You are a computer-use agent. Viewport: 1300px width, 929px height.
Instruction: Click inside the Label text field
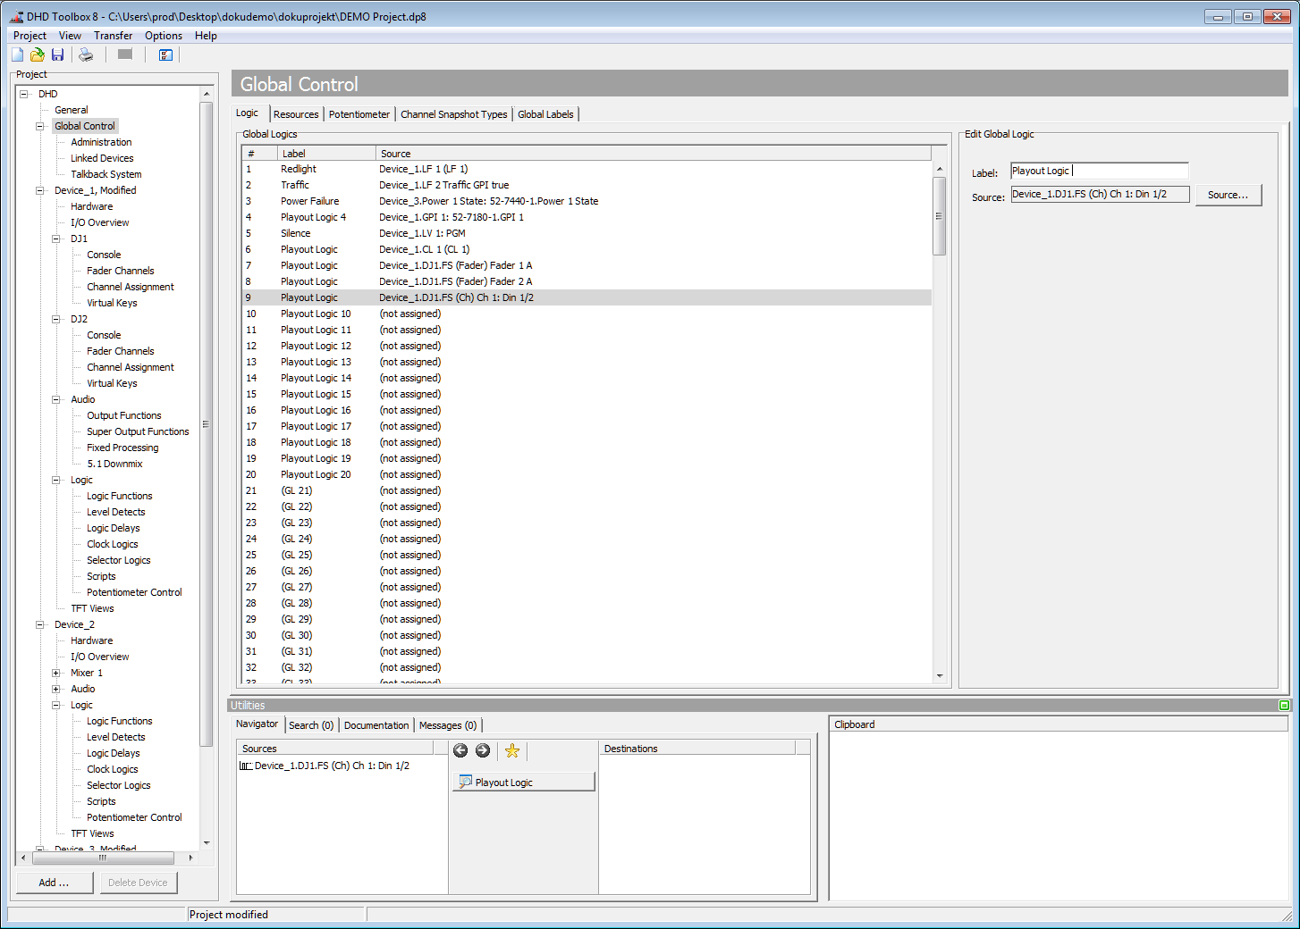pos(1099,170)
